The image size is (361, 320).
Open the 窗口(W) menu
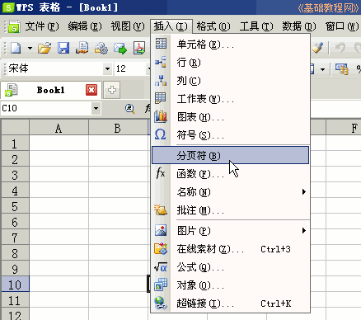(x=342, y=26)
